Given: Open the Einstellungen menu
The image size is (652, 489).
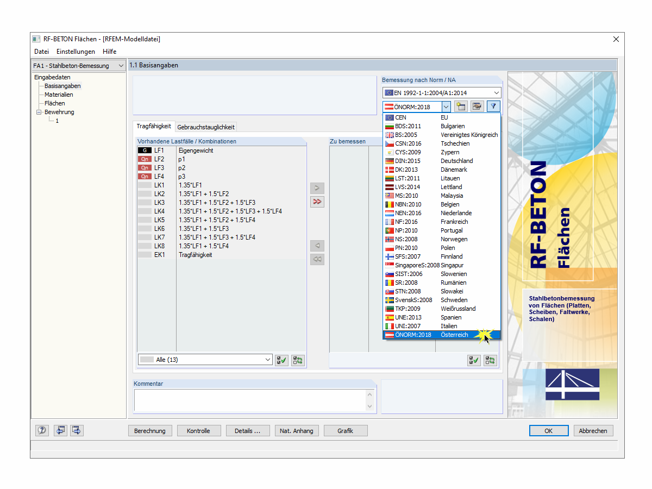Looking at the screenshot, I should pyautogui.click(x=76, y=52).
